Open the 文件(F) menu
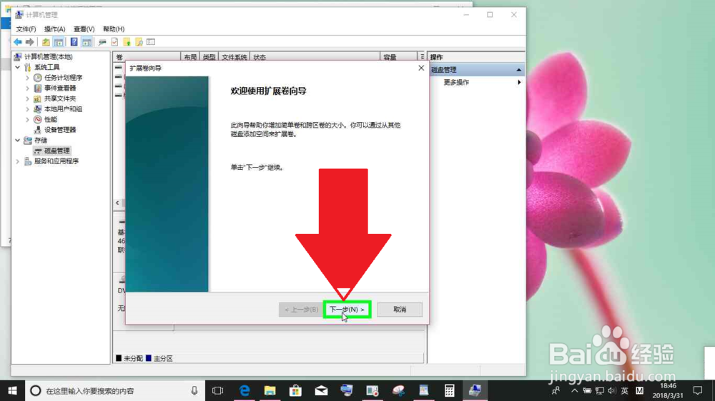Screen dimensions: 715x401 (x=26, y=29)
